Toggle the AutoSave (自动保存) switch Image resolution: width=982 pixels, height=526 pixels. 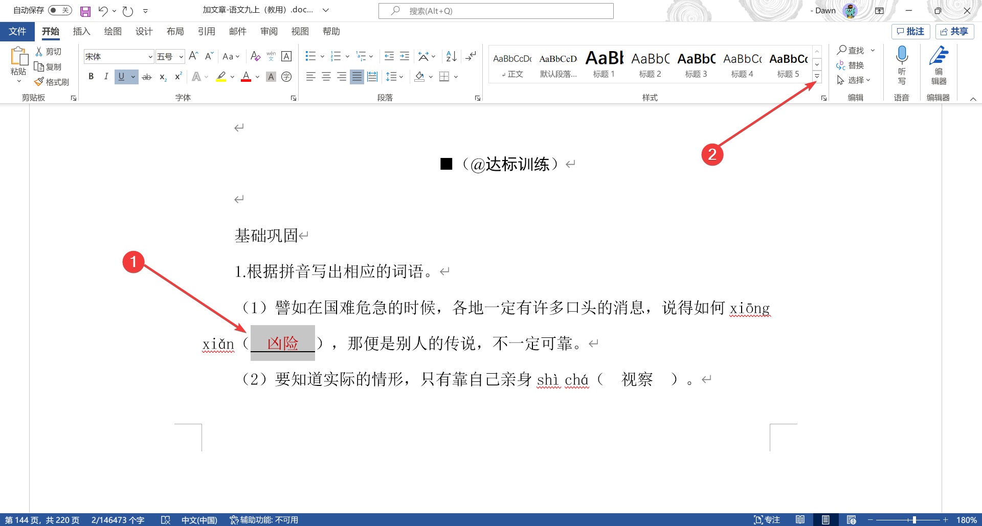60,10
